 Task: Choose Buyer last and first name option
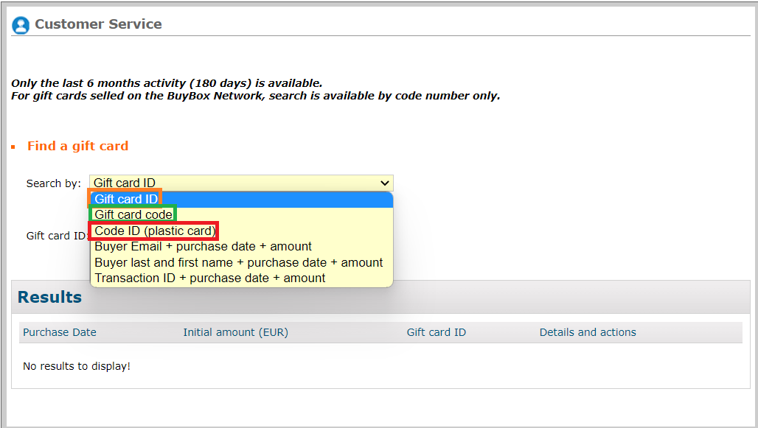pyautogui.click(x=238, y=262)
